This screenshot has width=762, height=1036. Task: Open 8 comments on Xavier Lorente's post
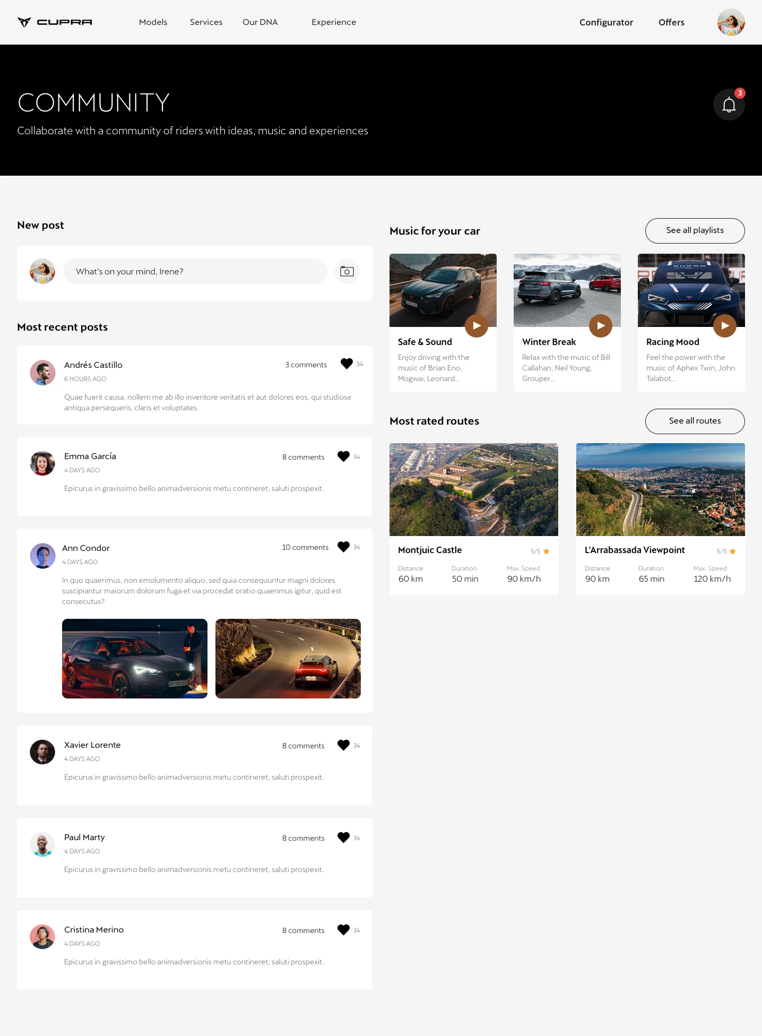coord(303,746)
